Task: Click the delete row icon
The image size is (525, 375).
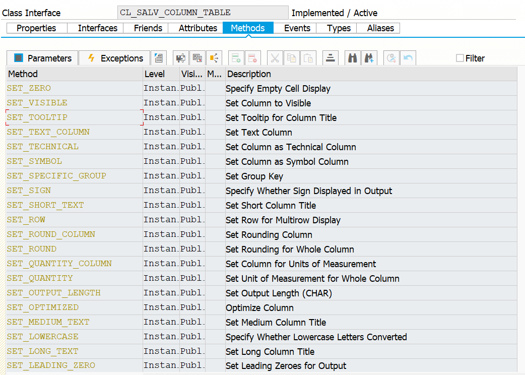Action: click(x=253, y=58)
